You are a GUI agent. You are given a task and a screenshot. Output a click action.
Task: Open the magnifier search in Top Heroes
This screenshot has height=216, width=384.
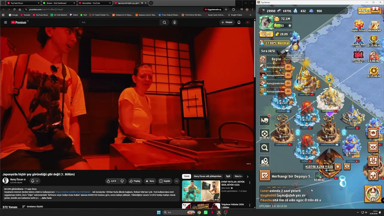[x=265, y=147]
